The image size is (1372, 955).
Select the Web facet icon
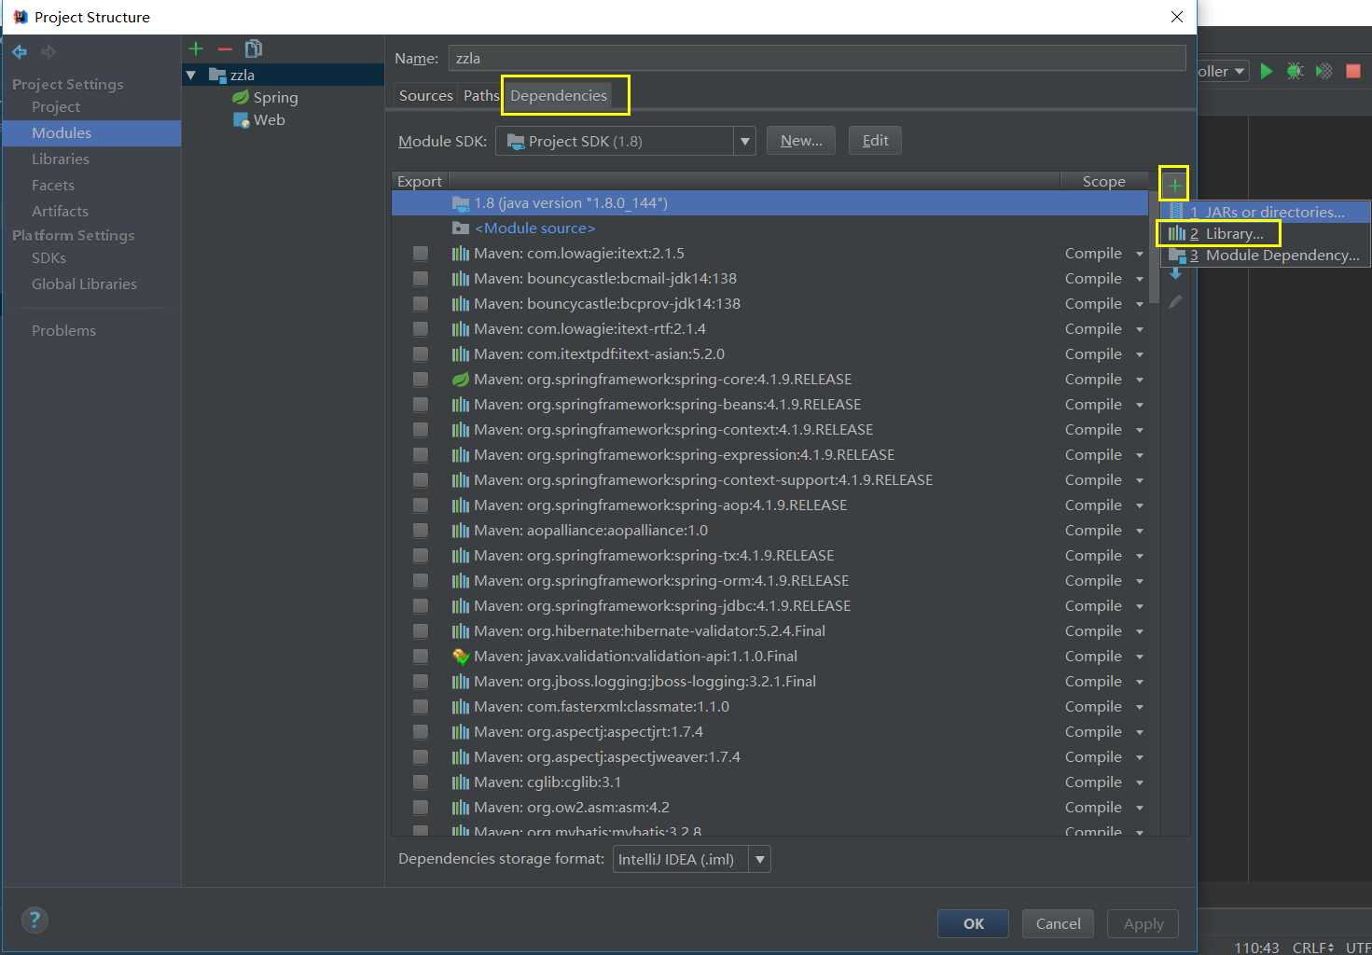tap(241, 119)
